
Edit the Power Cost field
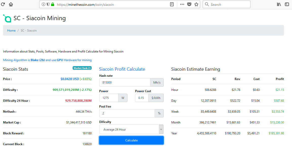click(142, 98)
